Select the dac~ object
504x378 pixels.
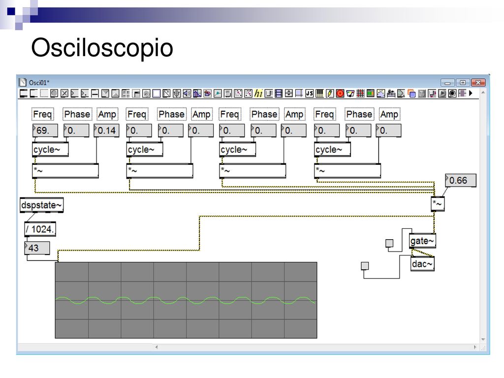click(x=422, y=264)
